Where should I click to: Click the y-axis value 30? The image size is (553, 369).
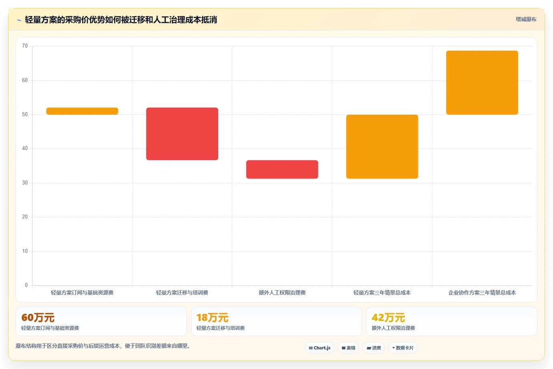[x=25, y=183]
